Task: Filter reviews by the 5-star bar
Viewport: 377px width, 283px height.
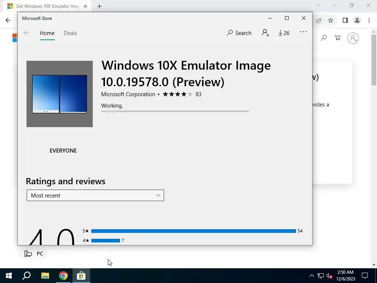Action: (194, 231)
